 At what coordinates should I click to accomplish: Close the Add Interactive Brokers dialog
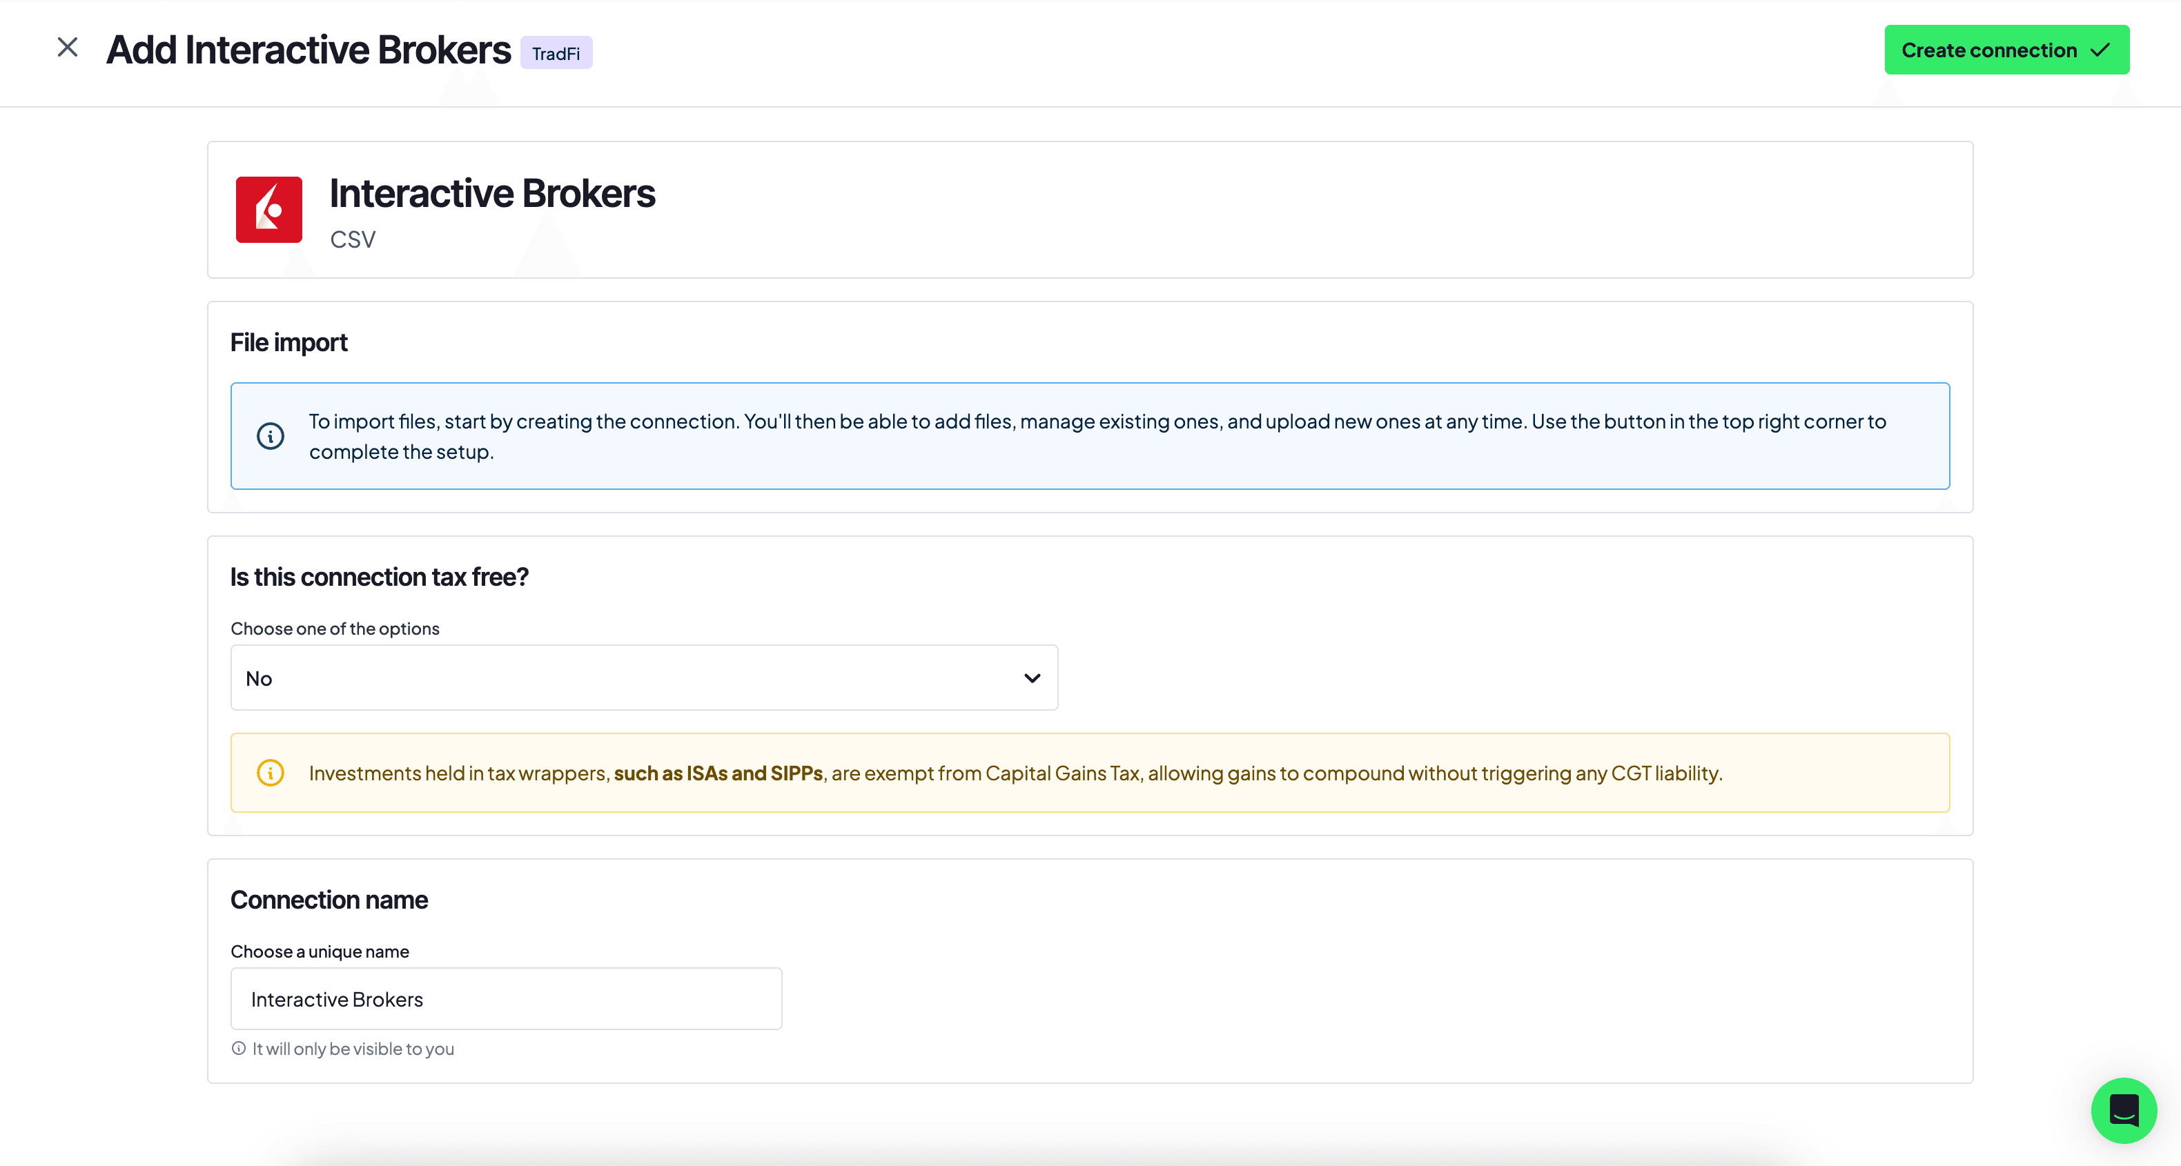click(x=68, y=48)
